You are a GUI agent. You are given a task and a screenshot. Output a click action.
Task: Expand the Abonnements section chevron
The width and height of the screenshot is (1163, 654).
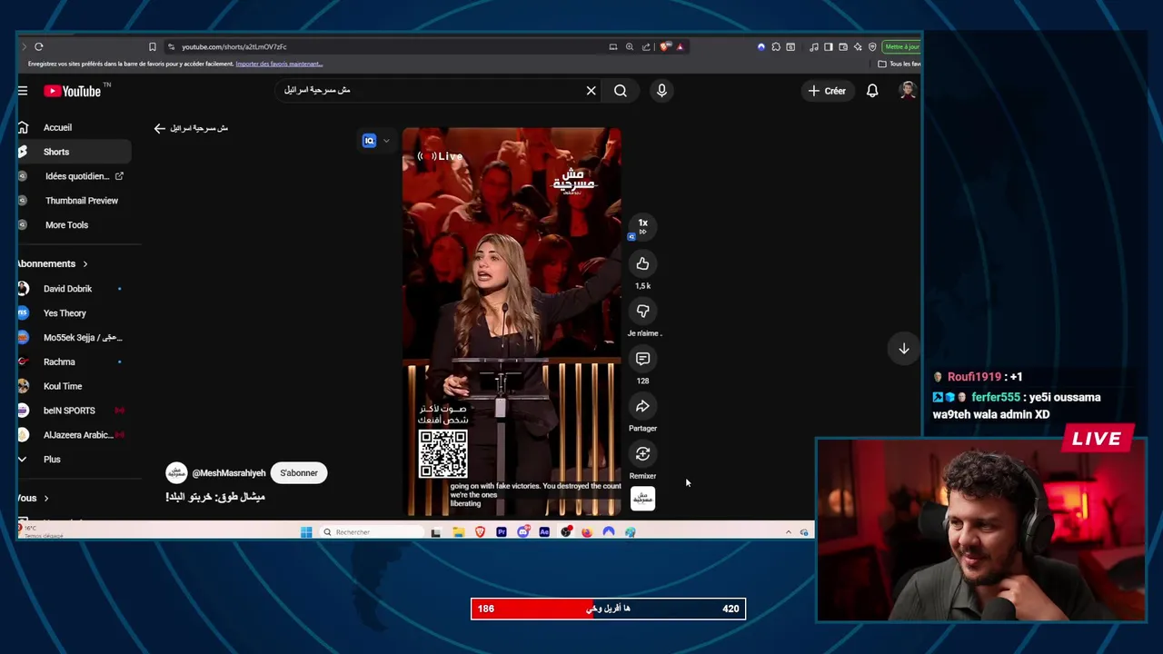click(85, 264)
